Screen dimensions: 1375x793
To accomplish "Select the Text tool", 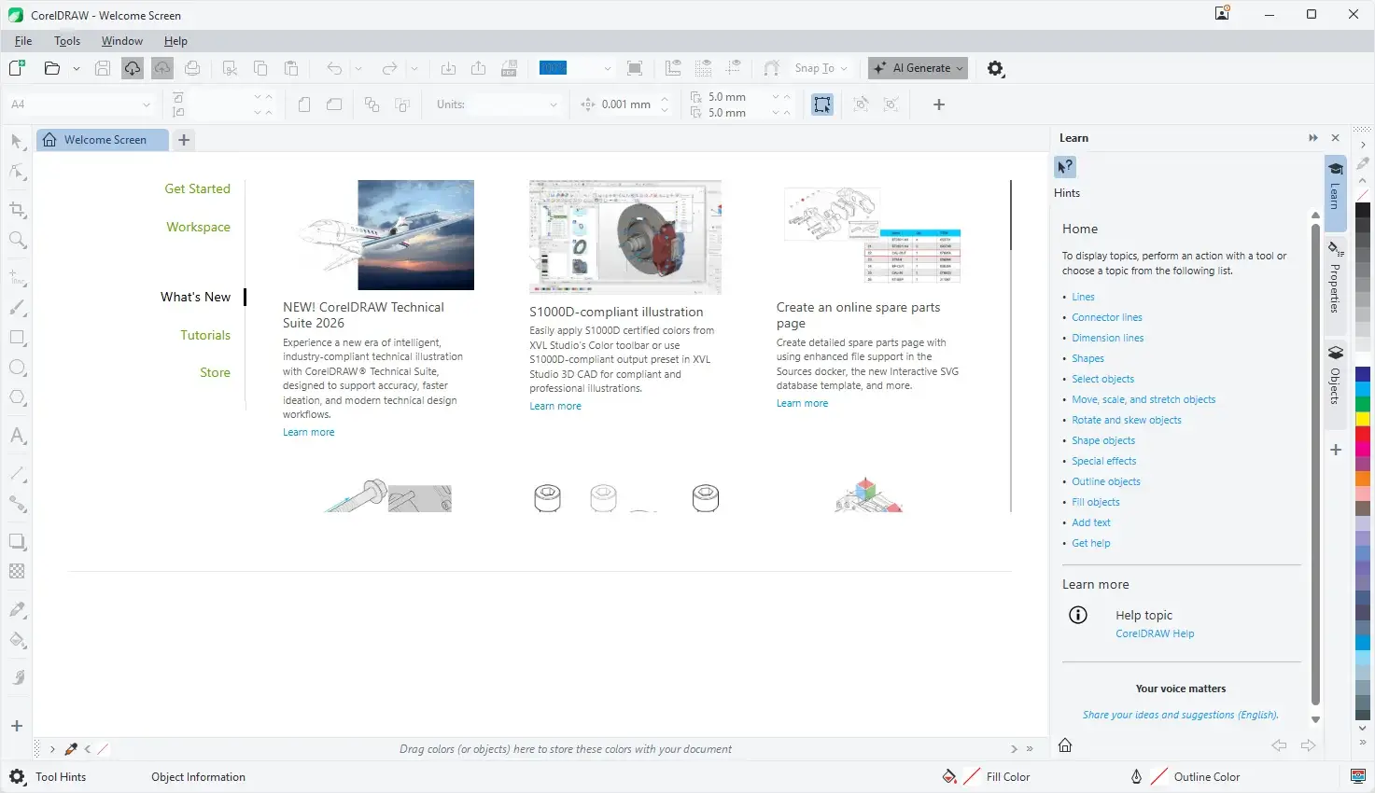I will [17, 436].
